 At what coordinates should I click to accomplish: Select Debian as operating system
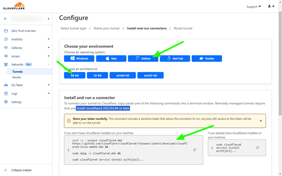click(143, 59)
